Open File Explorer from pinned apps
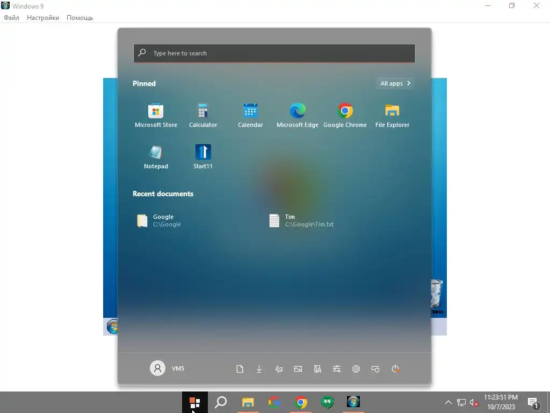This screenshot has height=413, width=550. point(392,116)
